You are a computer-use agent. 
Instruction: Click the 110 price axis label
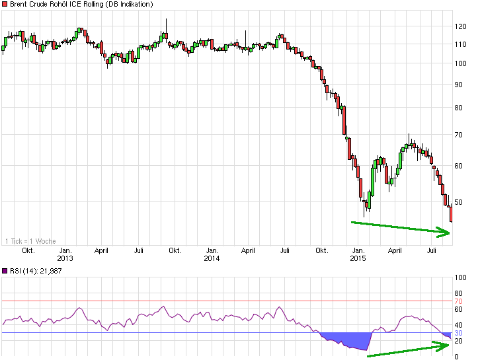(x=460, y=44)
